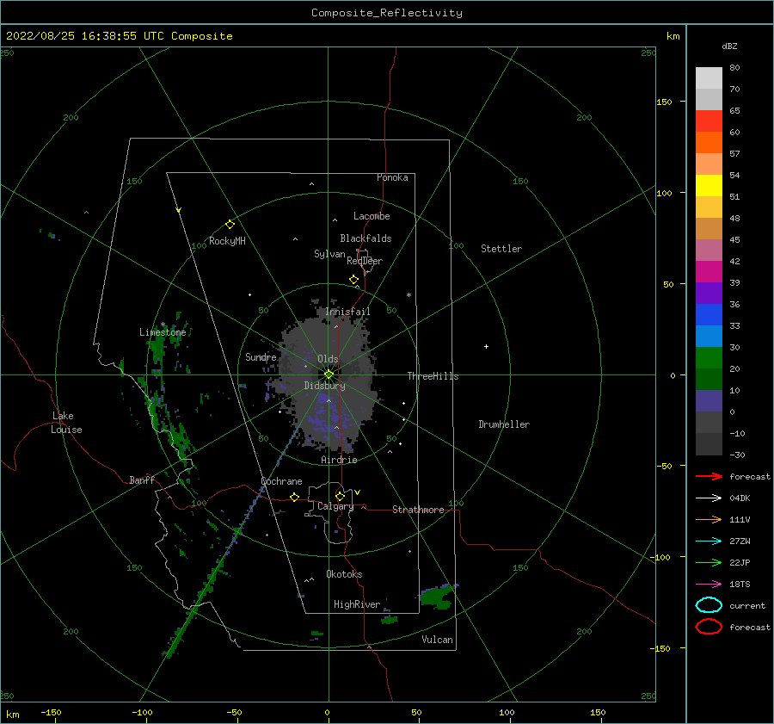Screen dimensions: 774x724
Task: Click the red forecast arrow in legend
Action: coord(709,476)
